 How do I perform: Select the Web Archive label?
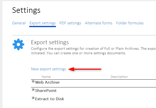click(47, 82)
